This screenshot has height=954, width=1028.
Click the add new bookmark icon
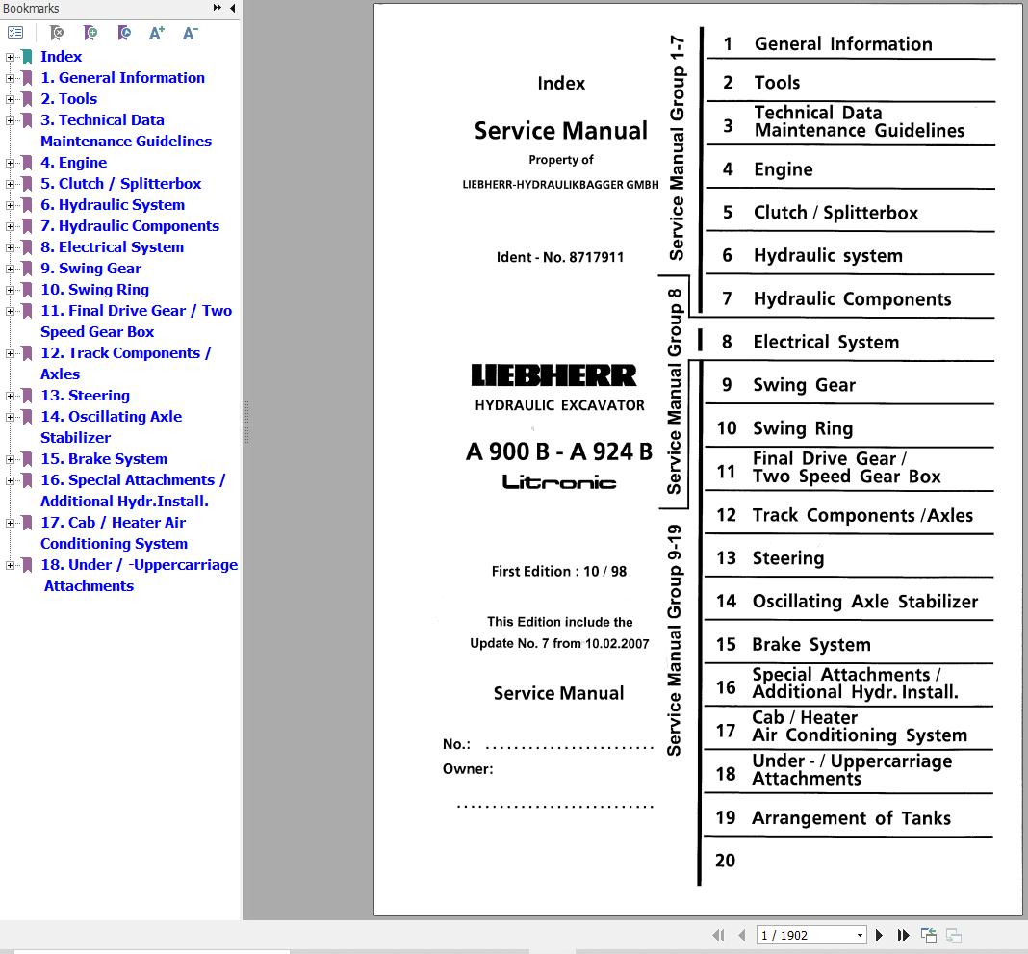click(90, 32)
